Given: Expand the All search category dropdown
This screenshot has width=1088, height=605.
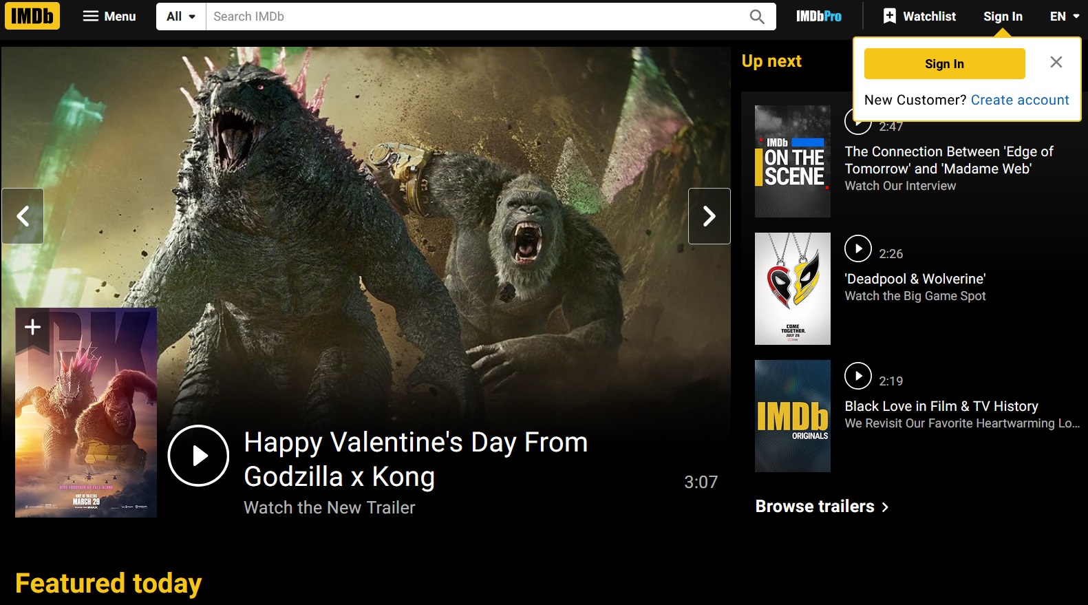Looking at the screenshot, I should click(181, 16).
